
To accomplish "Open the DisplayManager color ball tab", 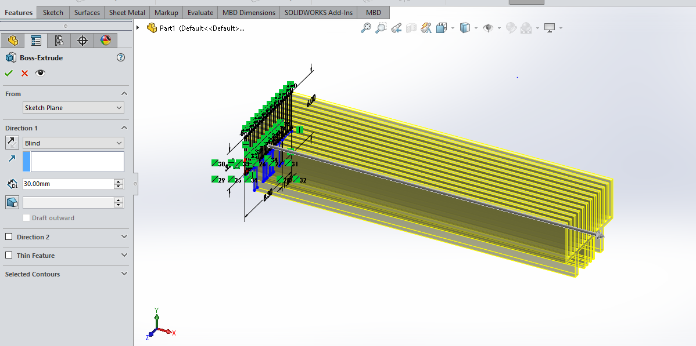I will click(105, 41).
